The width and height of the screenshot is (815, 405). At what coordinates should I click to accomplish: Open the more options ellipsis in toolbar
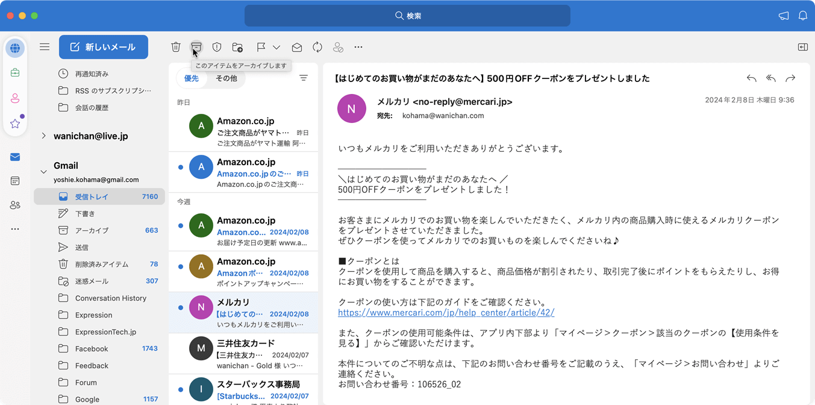click(x=358, y=47)
